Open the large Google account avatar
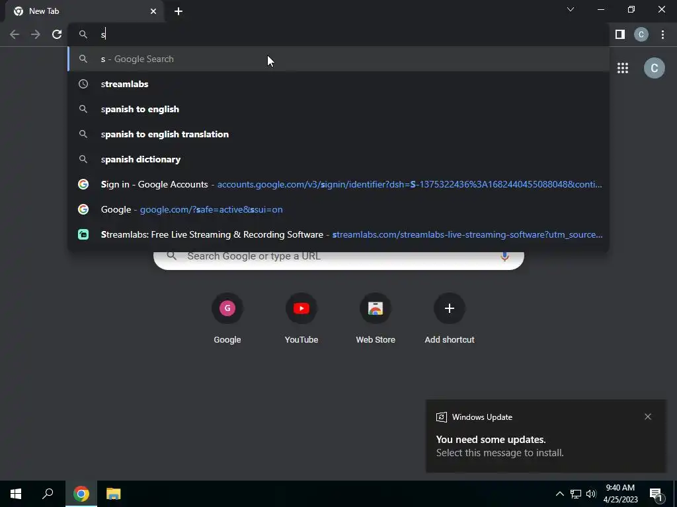Image resolution: width=677 pixels, height=507 pixels. point(654,68)
